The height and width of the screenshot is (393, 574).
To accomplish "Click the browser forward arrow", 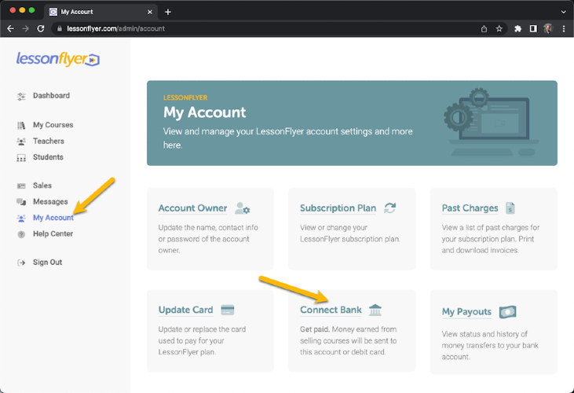I will pyautogui.click(x=25, y=28).
